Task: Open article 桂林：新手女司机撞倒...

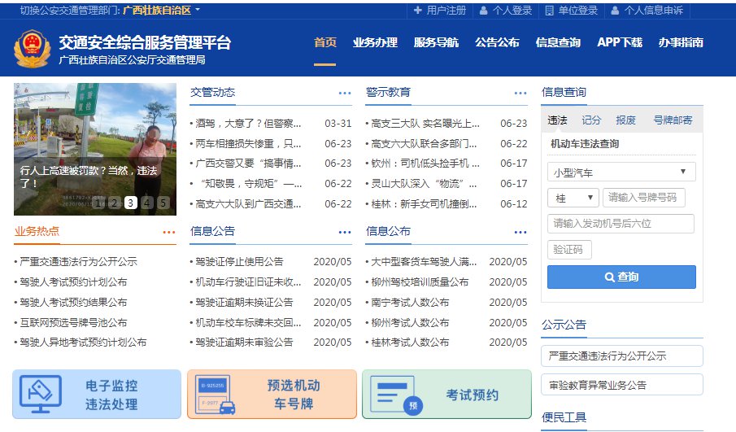Action: pos(424,203)
